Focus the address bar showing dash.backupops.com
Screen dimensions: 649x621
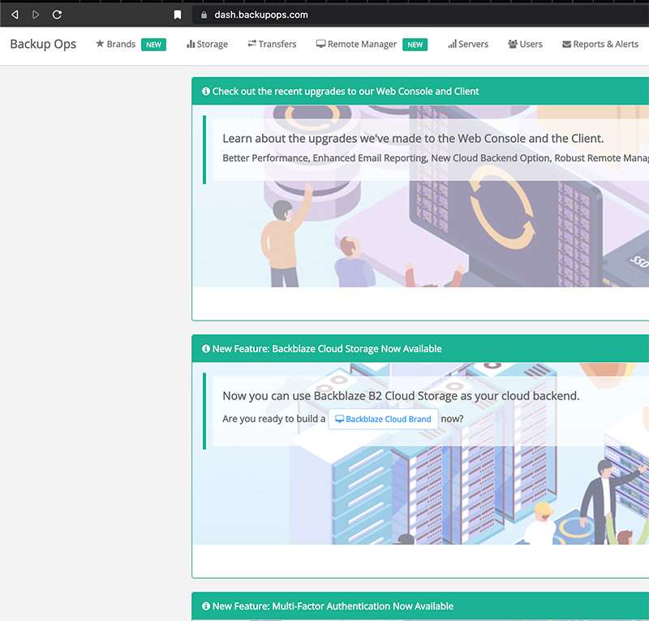[x=420, y=15]
